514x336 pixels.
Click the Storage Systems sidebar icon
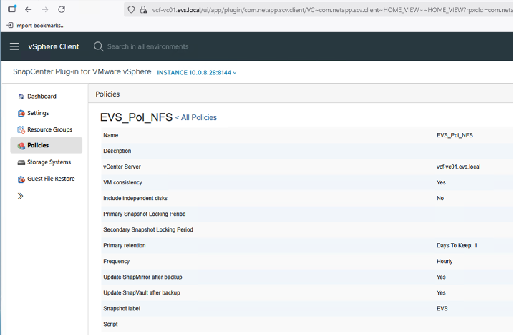click(21, 162)
